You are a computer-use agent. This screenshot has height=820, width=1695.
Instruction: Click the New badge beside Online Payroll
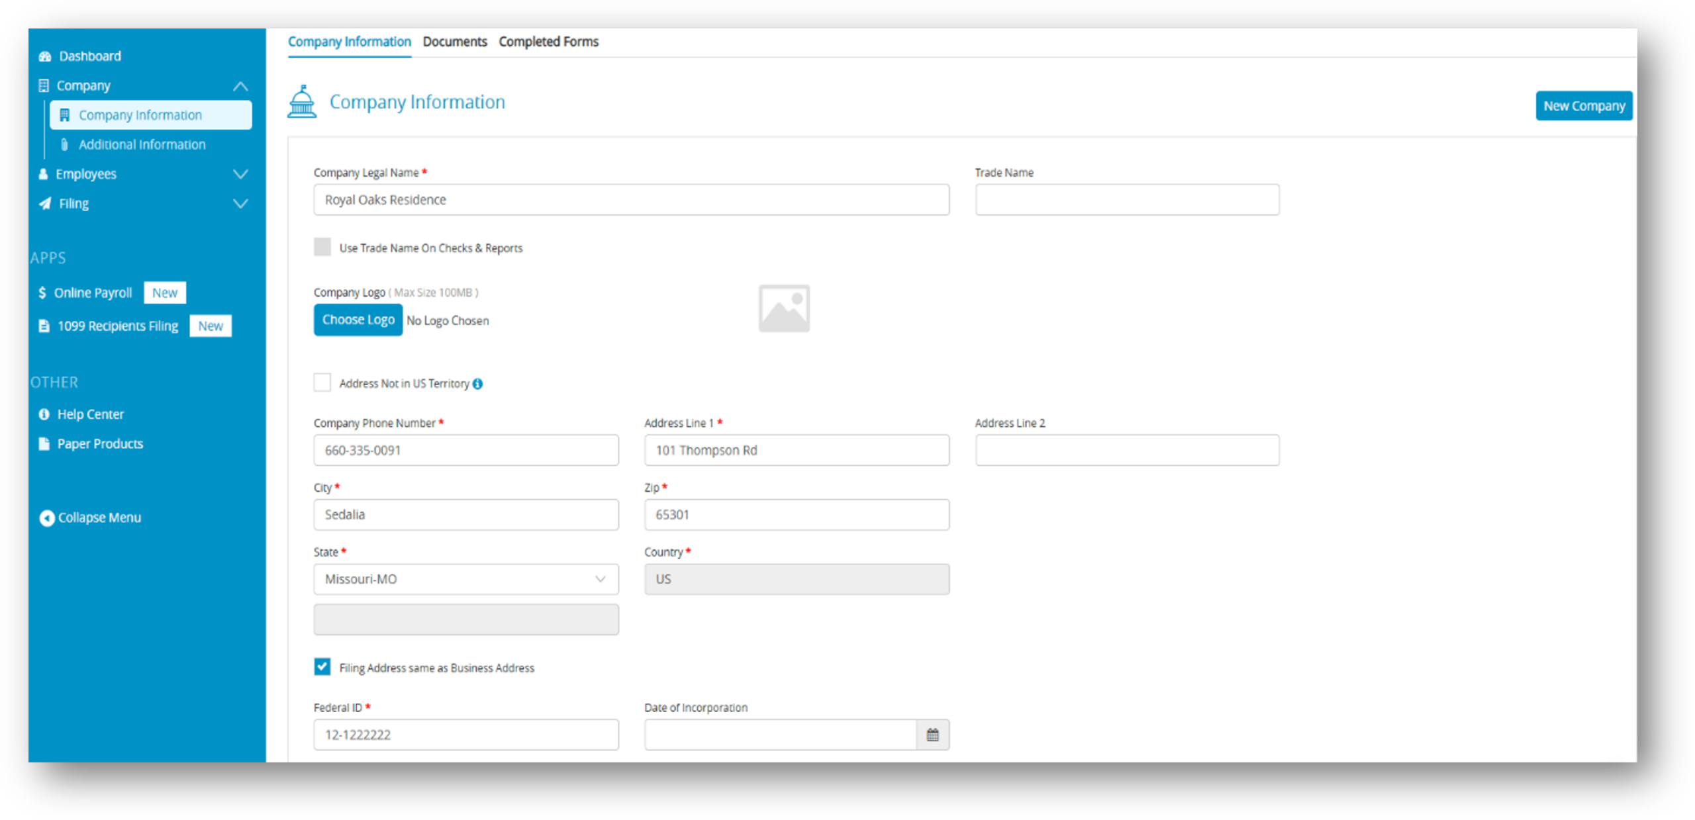coord(165,293)
